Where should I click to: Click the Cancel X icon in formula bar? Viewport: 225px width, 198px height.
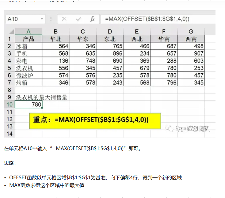click(64, 19)
